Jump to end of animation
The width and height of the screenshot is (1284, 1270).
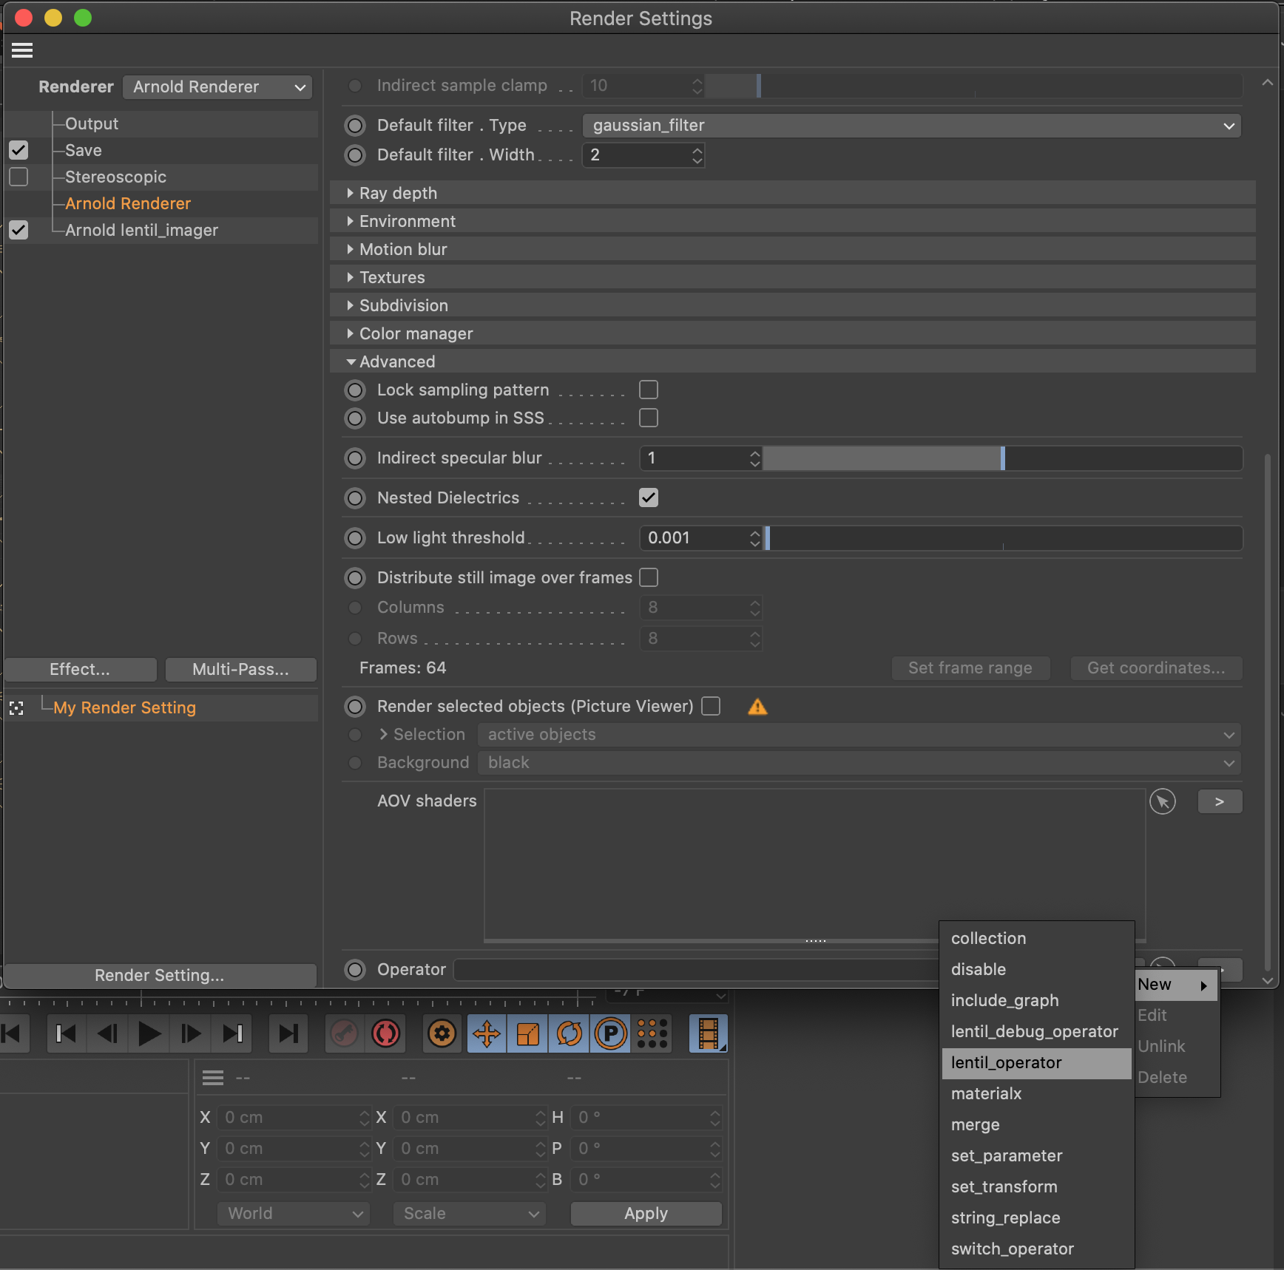pos(288,1033)
